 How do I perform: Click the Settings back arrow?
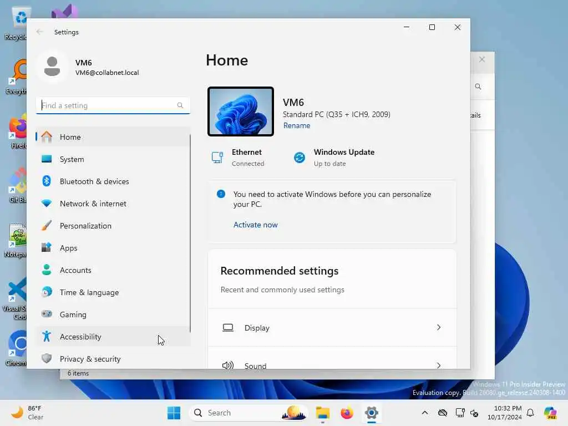tap(40, 32)
